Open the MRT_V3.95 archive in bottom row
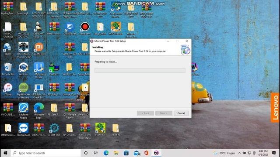Viewport: 280px width, 157px height. coord(85,131)
